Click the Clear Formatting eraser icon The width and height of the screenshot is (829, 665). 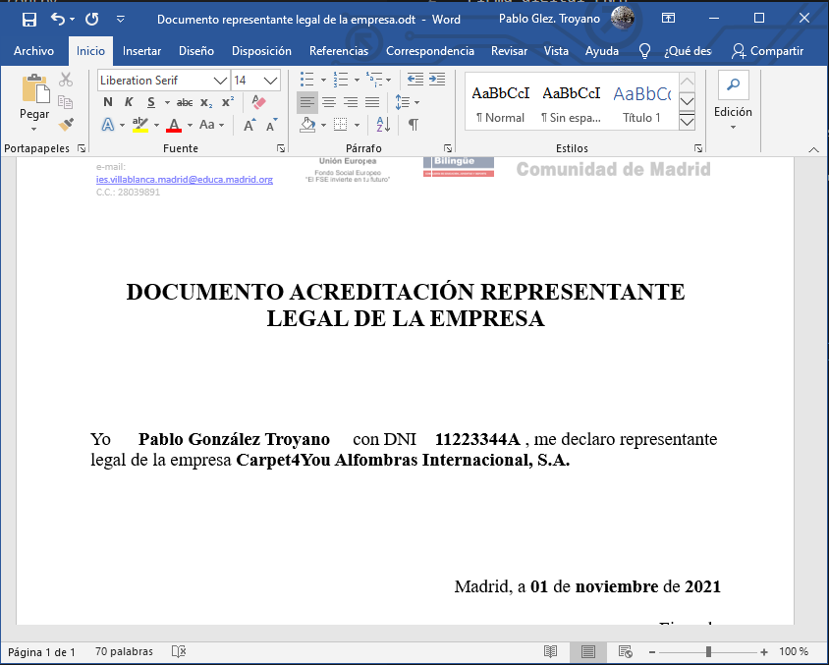(258, 102)
